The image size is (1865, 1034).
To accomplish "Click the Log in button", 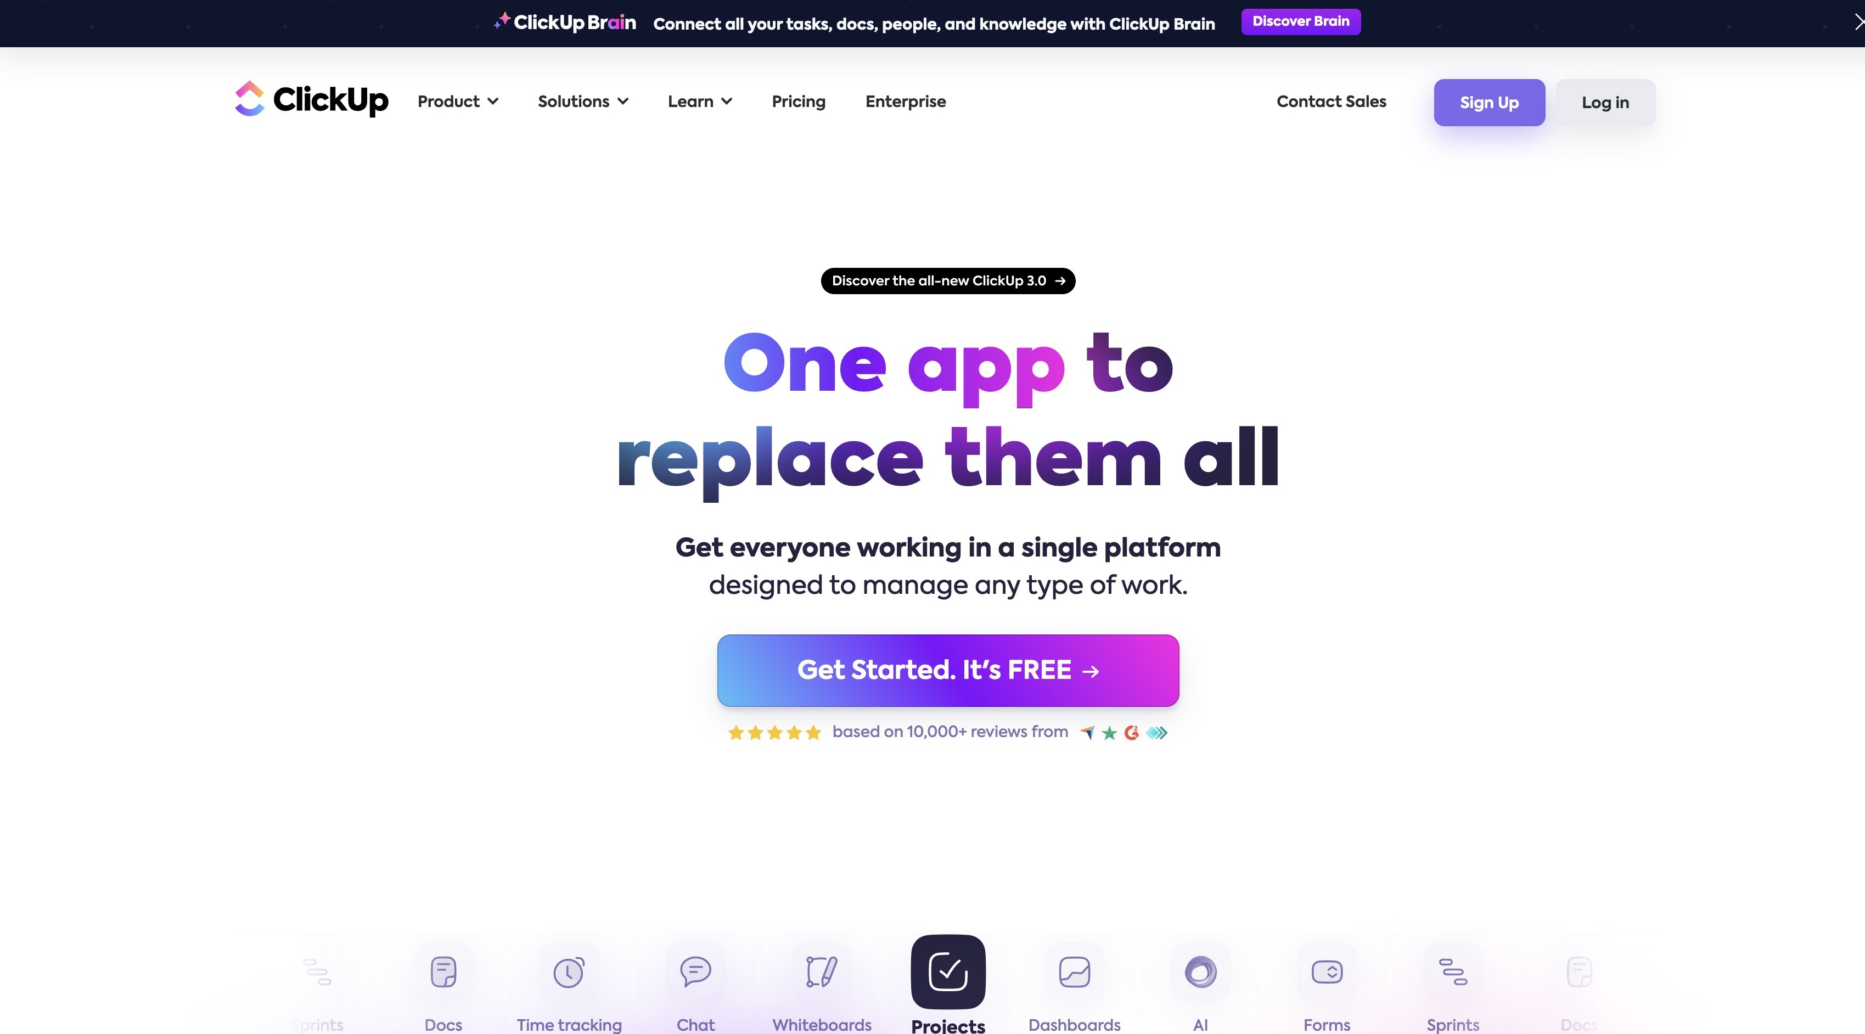I will point(1605,102).
